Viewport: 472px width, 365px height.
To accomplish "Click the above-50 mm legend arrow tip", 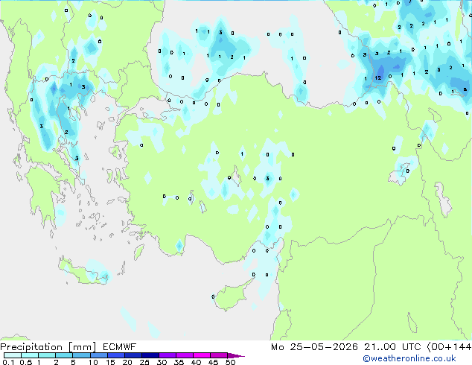I will point(236,355).
